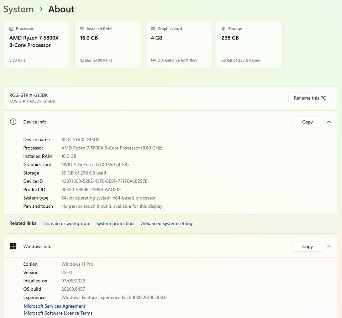Open Microsoft Services Agreement link
The width and height of the screenshot is (342, 318).
[54, 306]
